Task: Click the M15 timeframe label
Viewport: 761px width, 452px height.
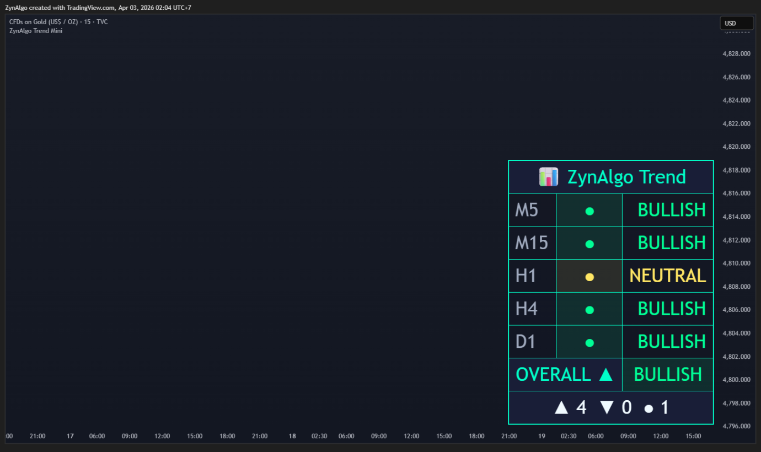Action: pyautogui.click(x=532, y=243)
